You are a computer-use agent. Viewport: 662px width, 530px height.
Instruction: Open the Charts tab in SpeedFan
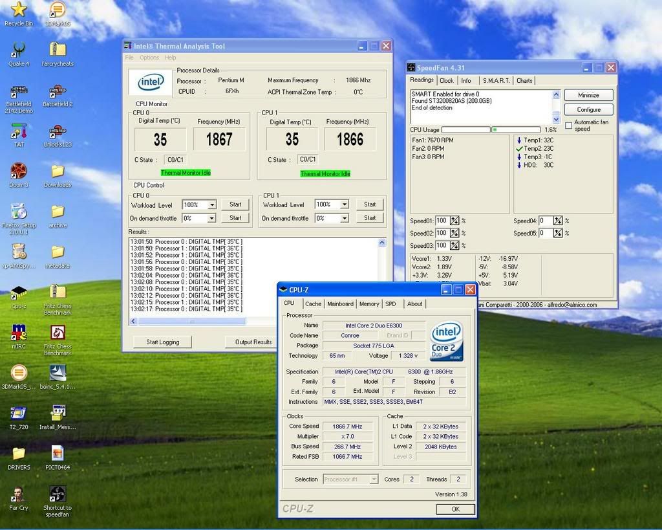click(x=524, y=80)
